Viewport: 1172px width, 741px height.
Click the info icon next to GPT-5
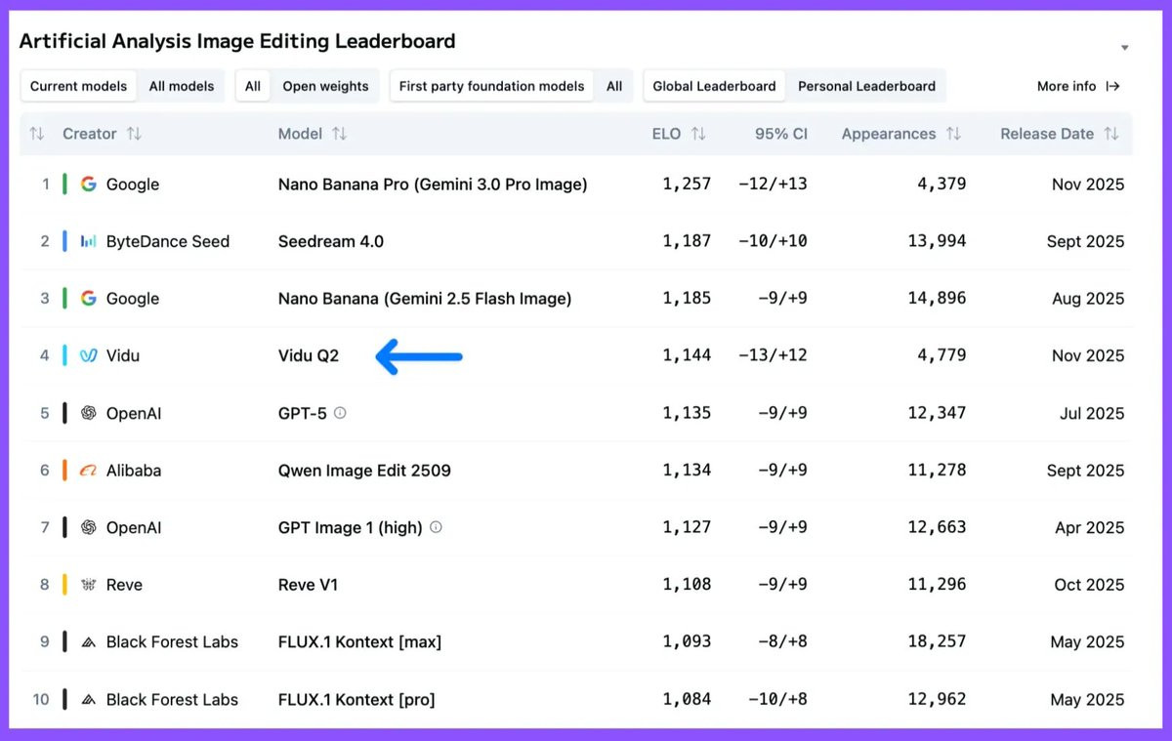(340, 413)
